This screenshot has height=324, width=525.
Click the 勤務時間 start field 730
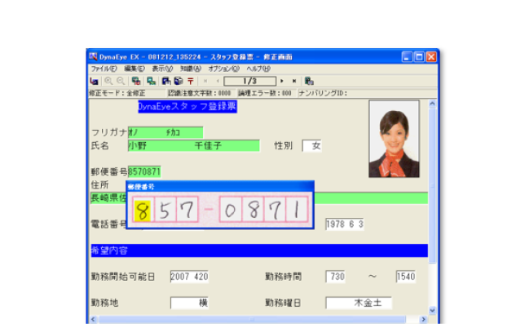click(335, 277)
